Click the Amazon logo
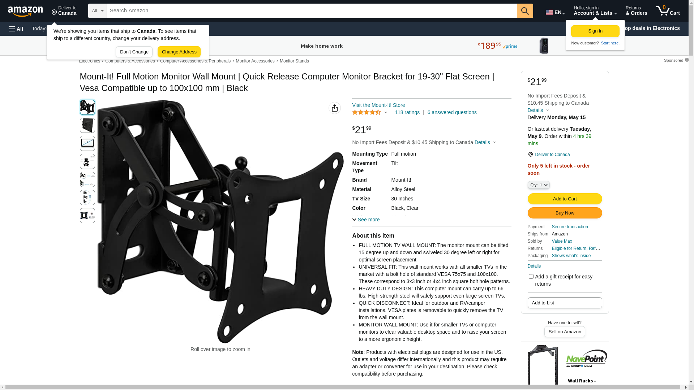This screenshot has width=694, height=390. click(x=25, y=11)
